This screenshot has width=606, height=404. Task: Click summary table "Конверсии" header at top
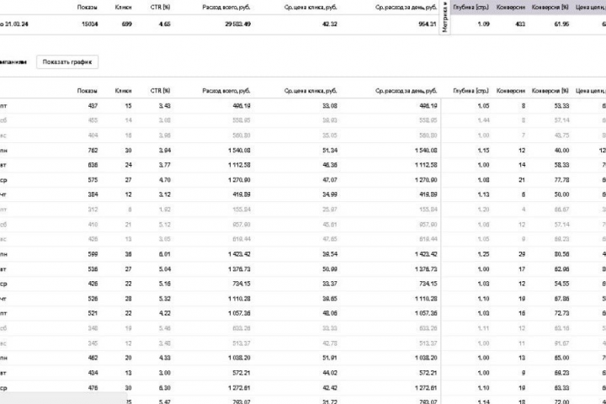pyautogui.click(x=511, y=8)
